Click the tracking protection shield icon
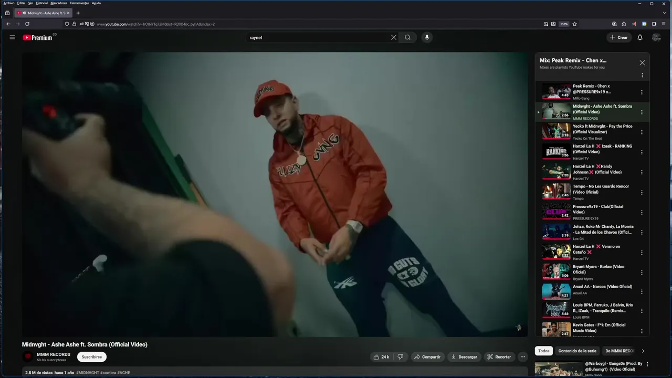Image resolution: width=672 pixels, height=378 pixels. click(x=67, y=24)
